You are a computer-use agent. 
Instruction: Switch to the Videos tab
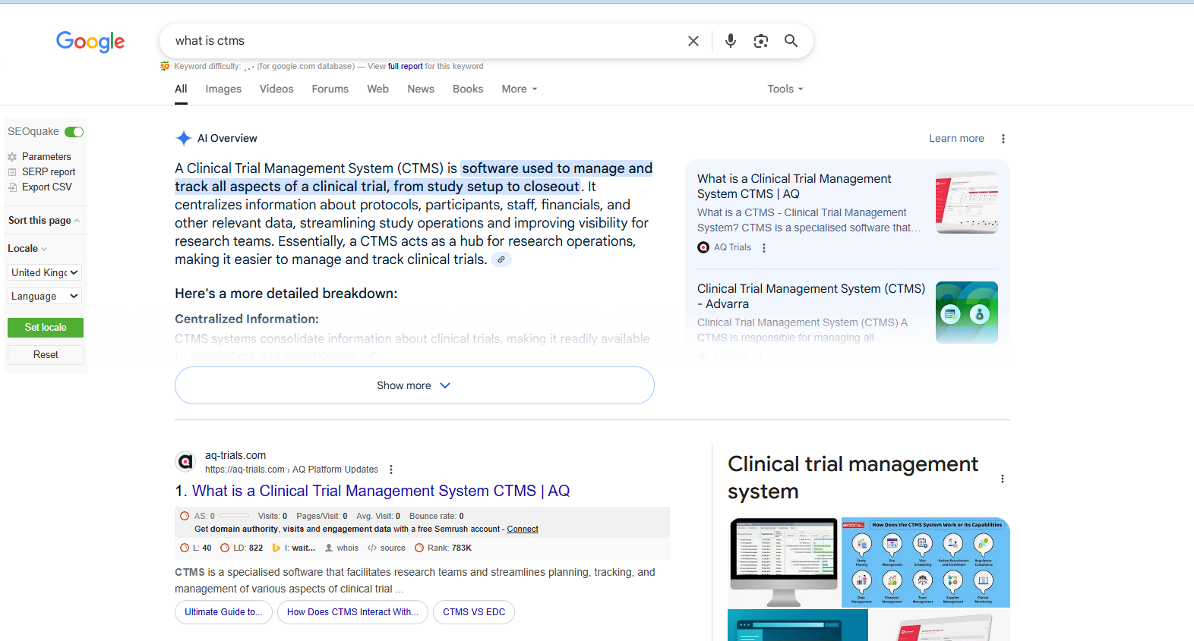tap(276, 90)
